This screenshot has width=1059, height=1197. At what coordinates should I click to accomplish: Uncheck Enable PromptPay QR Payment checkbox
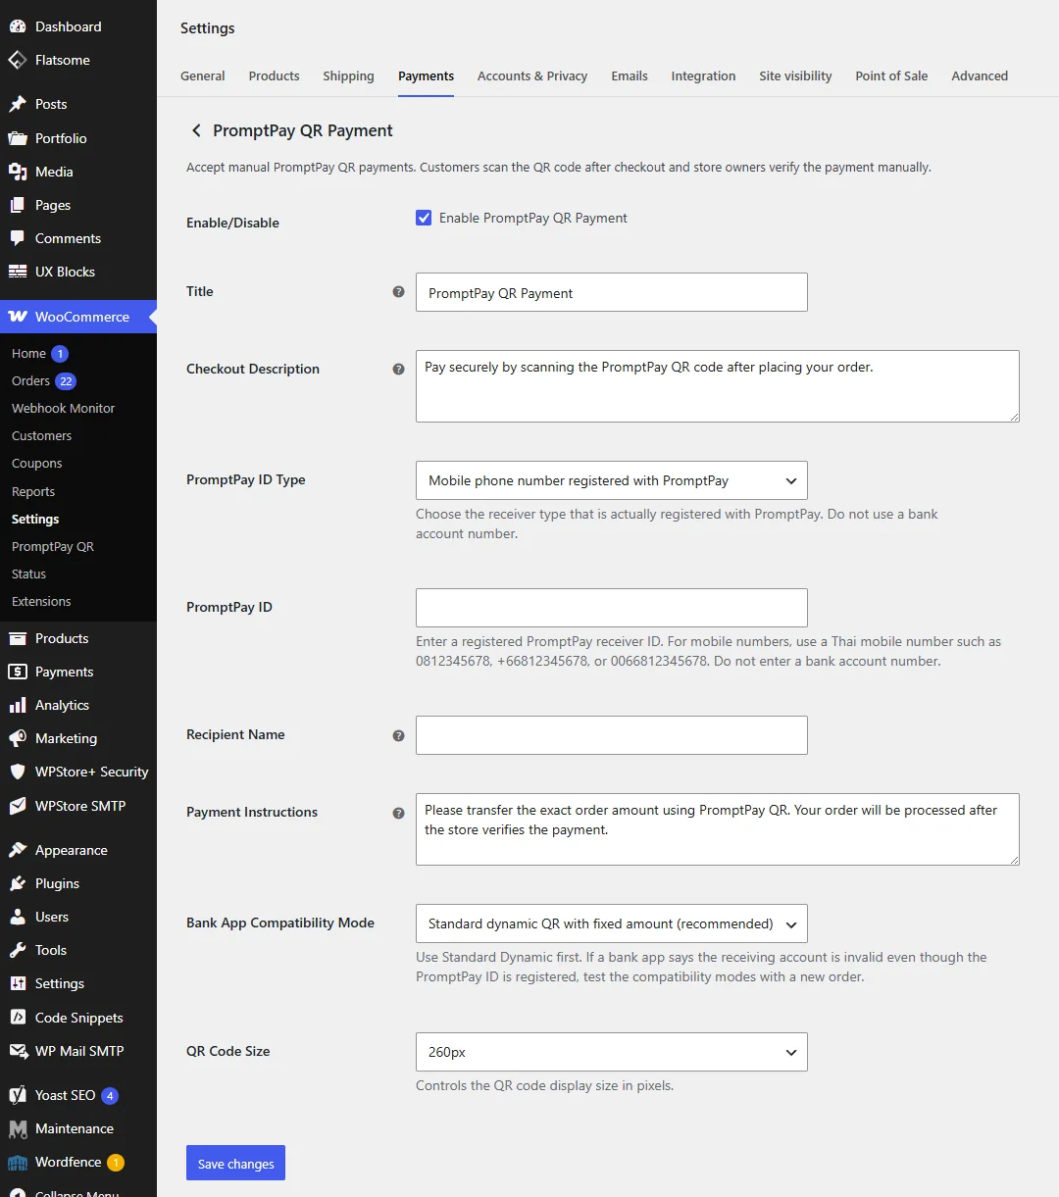(424, 218)
